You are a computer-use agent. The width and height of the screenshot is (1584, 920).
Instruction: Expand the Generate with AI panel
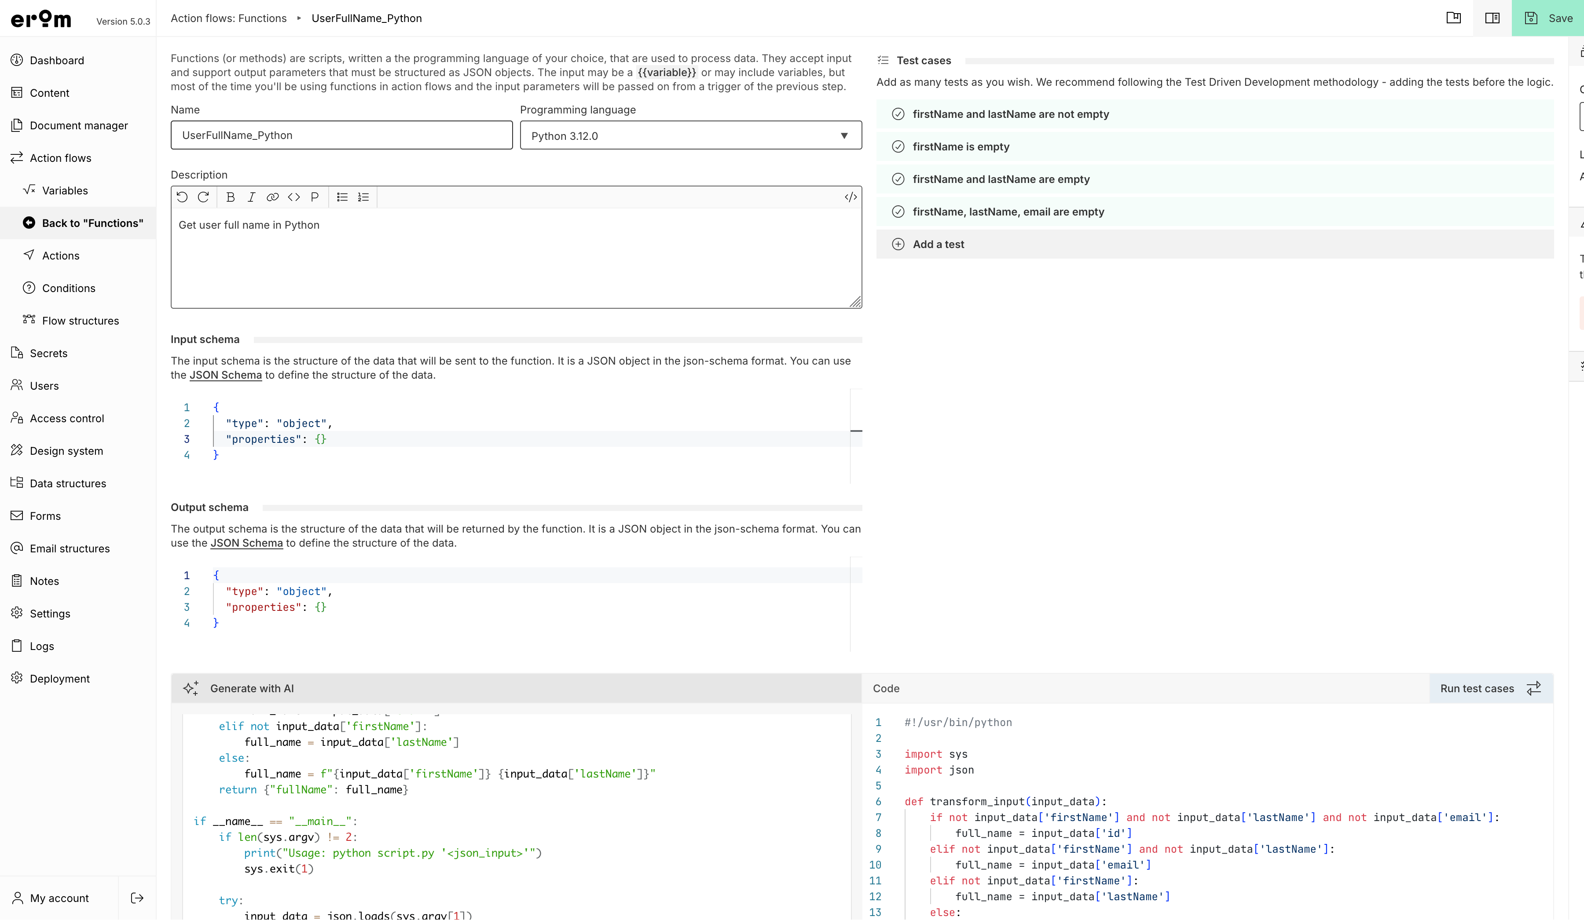pyautogui.click(x=251, y=688)
